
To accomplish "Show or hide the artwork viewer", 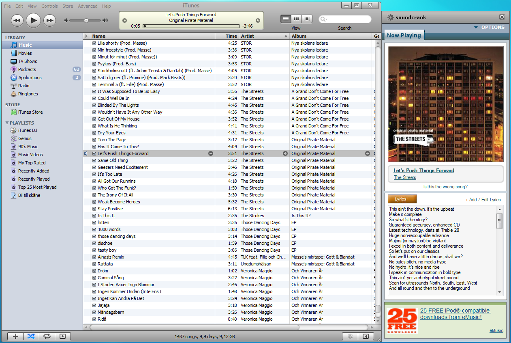I will [62, 336].
